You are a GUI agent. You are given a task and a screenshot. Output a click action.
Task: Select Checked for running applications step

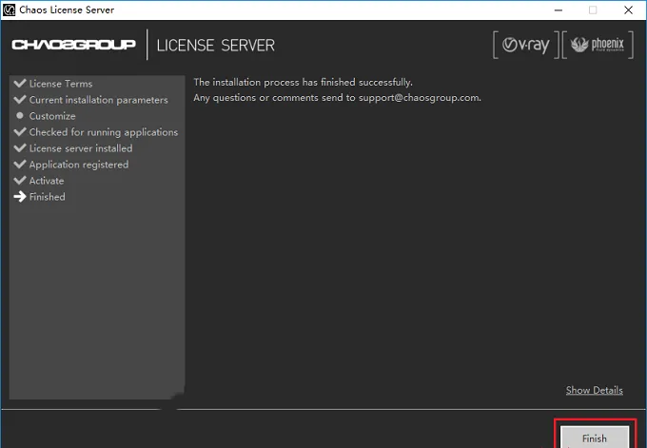click(96, 132)
